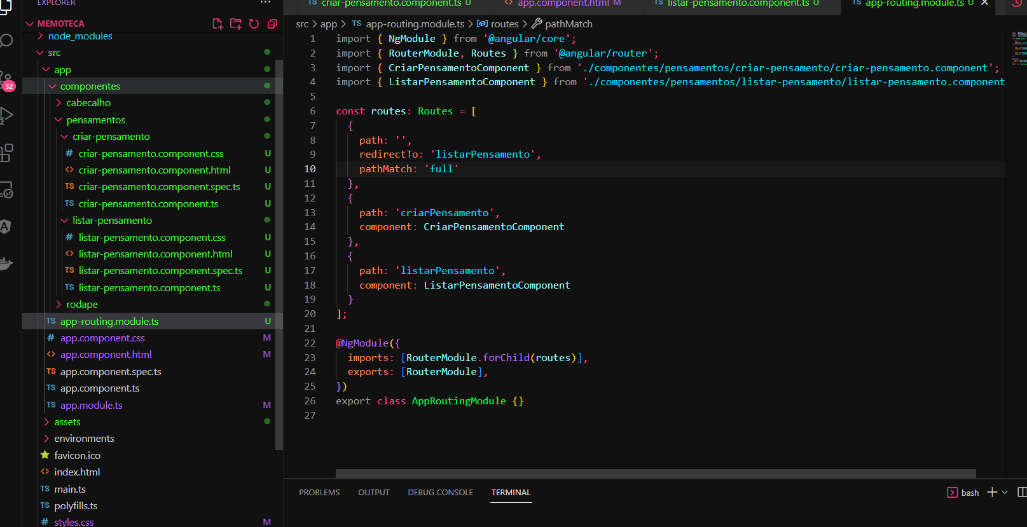Select app-routing.module.ts in explorer tree
The width and height of the screenshot is (1027, 527).
109,322
